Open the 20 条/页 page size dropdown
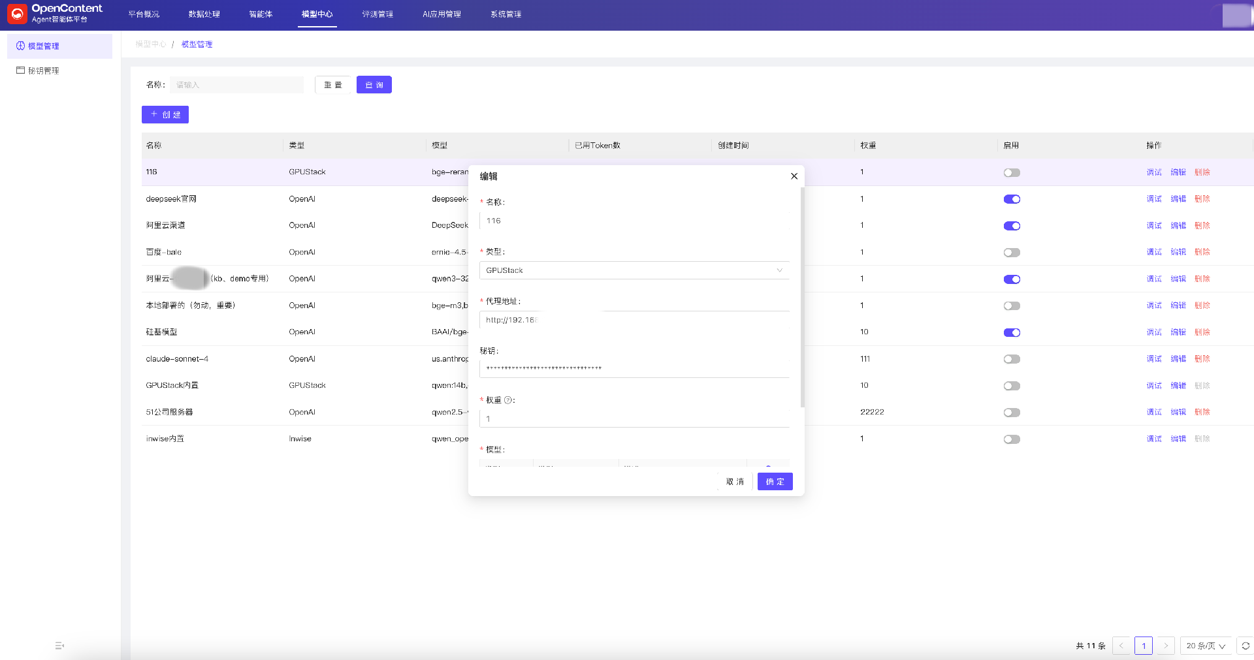The height and width of the screenshot is (660, 1254). (x=1206, y=646)
